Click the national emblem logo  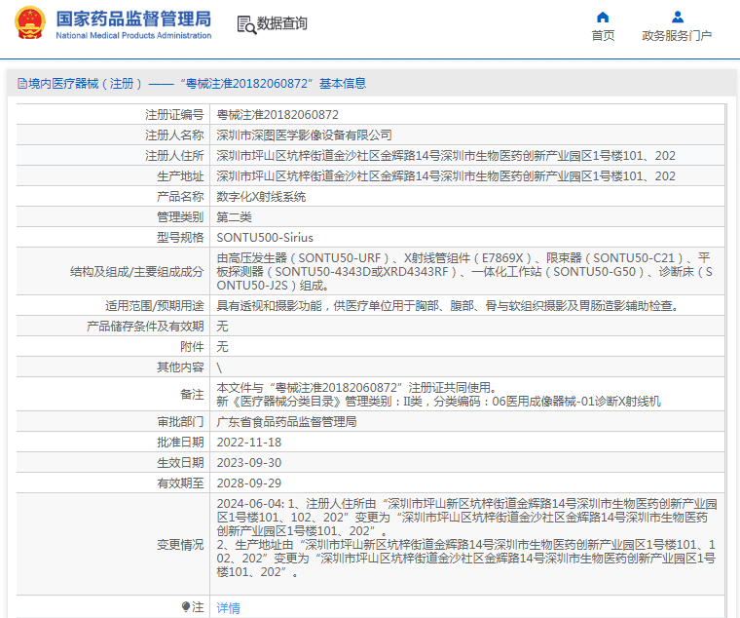pyautogui.click(x=30, y=22)
